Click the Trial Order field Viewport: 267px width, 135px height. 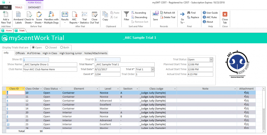[145, 74]
